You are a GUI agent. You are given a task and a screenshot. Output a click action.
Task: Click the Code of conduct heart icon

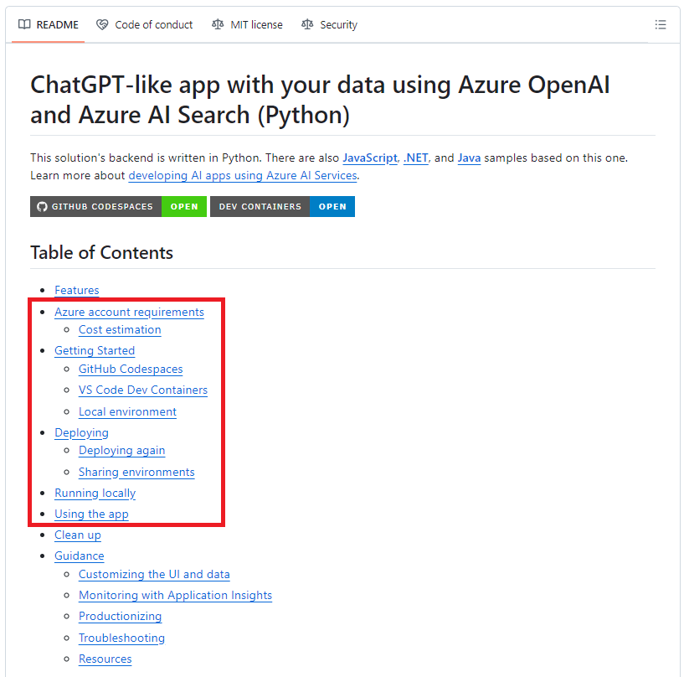[102, 25]
